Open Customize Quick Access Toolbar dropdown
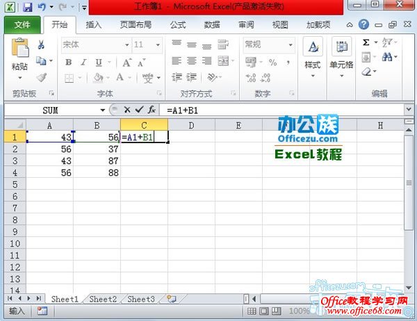Screen dimensions: 417x321 [84, 8]
